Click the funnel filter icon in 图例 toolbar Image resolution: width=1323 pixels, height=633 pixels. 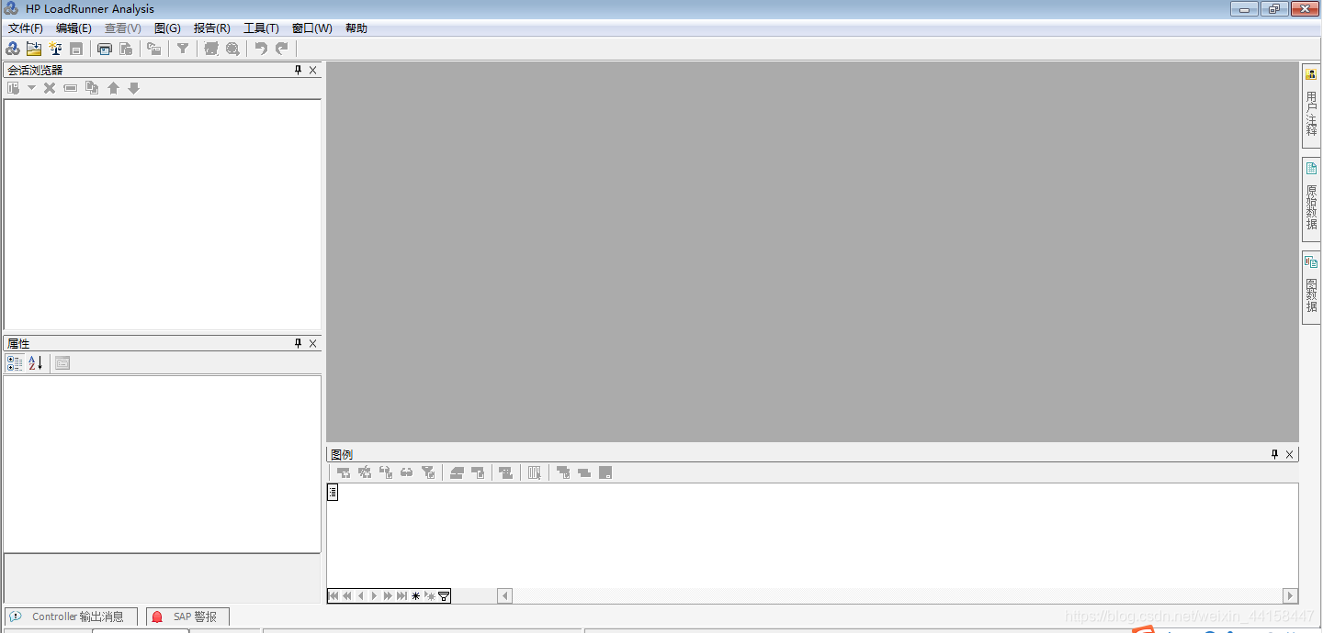(x=427, y=472)
